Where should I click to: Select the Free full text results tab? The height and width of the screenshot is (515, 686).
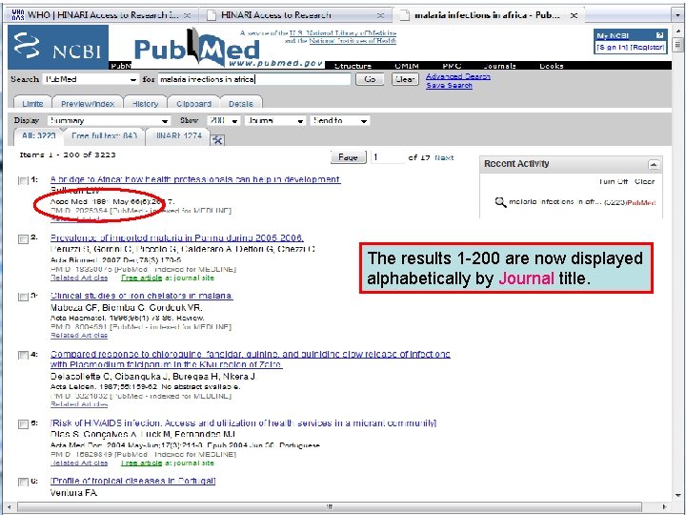point(104,135)
